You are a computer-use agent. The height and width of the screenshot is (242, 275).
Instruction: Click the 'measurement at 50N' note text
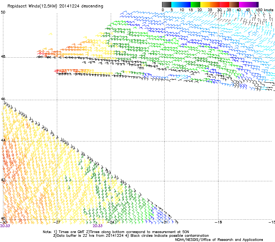coord(171,232)
